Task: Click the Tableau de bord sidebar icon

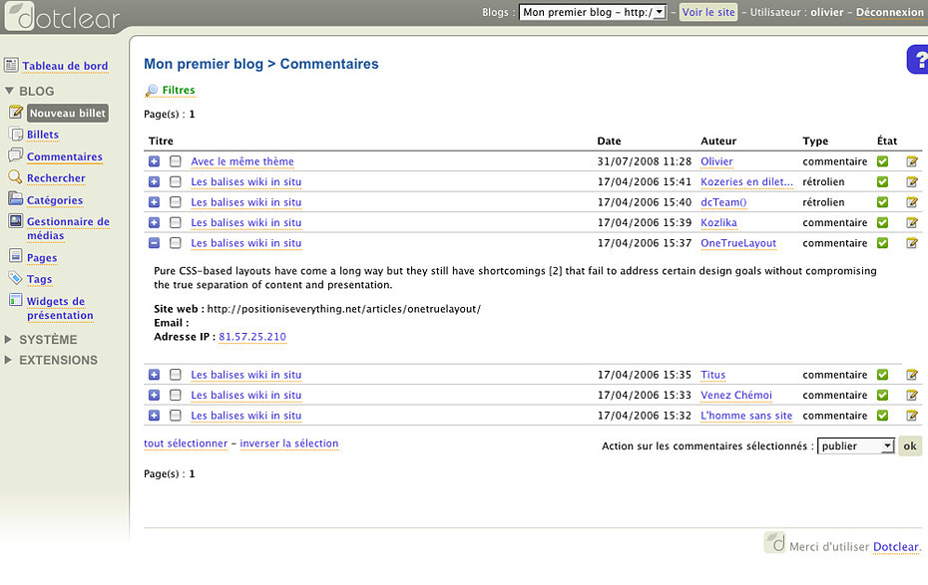Action: pos(11,66)
